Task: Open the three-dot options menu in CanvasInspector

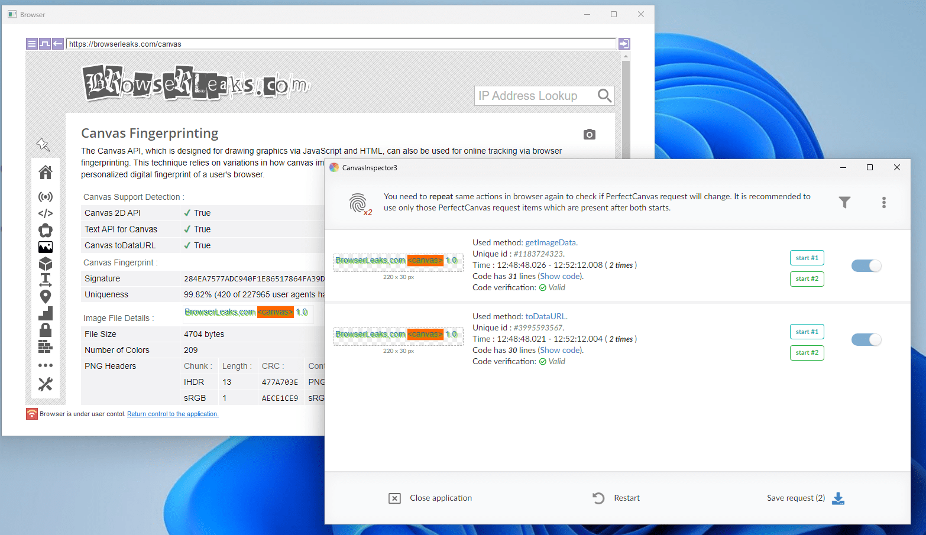Action: (x=883, y=203)
